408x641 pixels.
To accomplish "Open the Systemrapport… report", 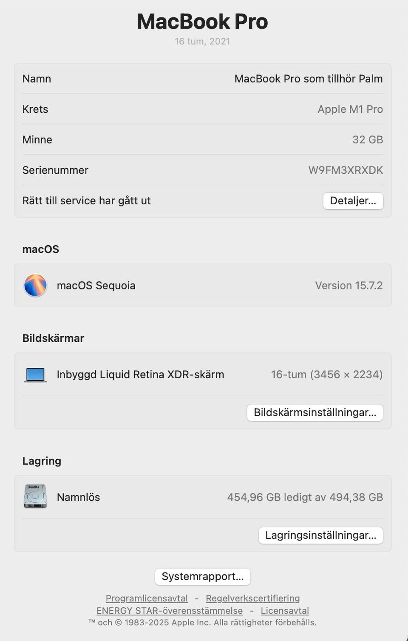I will point(203,576).
